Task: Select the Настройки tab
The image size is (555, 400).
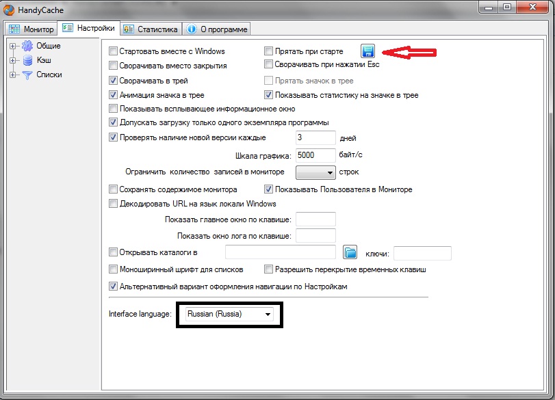Action: point(89,28)
